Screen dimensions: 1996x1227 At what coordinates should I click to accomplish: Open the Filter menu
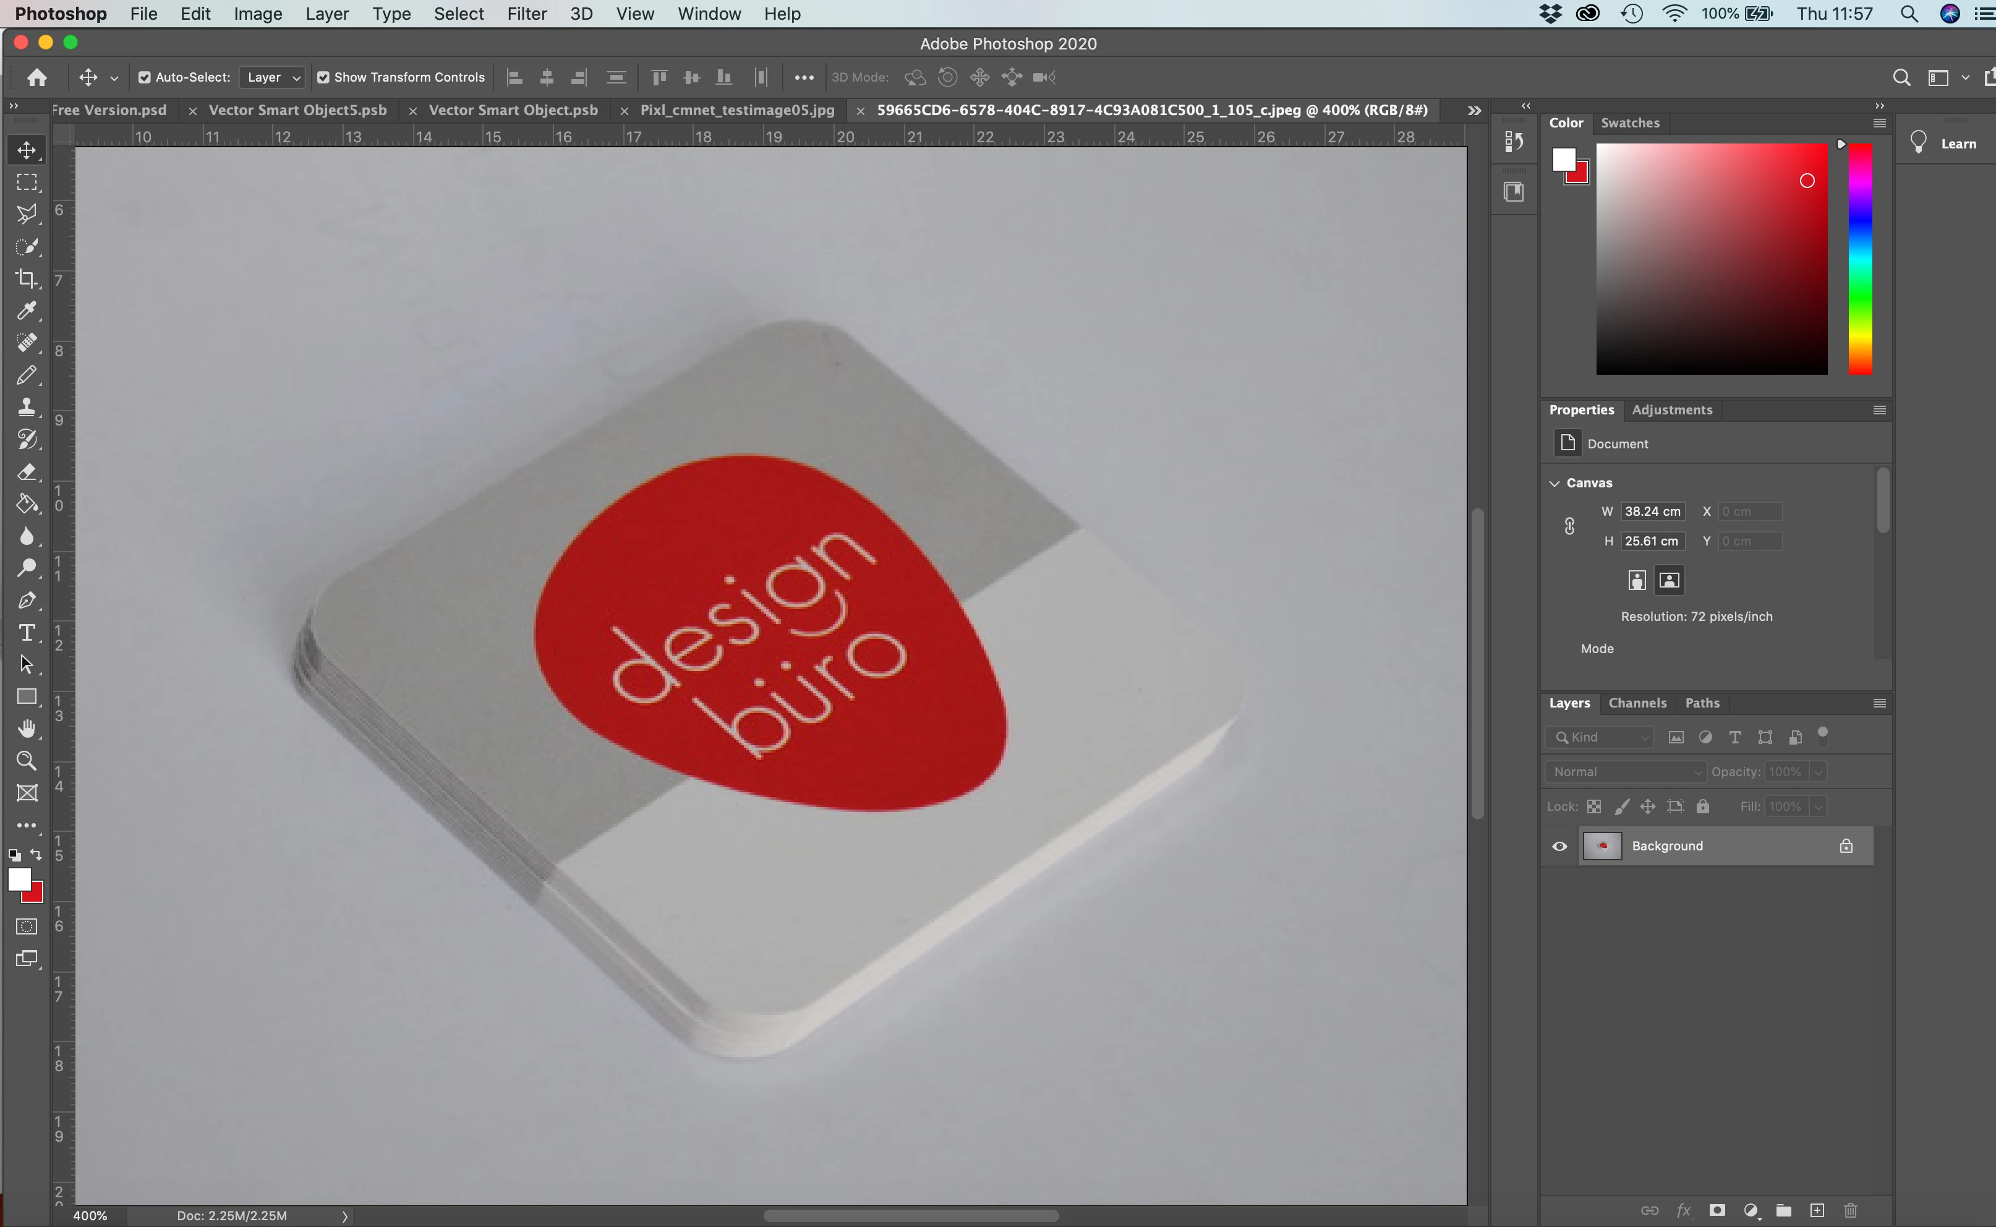click(x=527, y=14)
